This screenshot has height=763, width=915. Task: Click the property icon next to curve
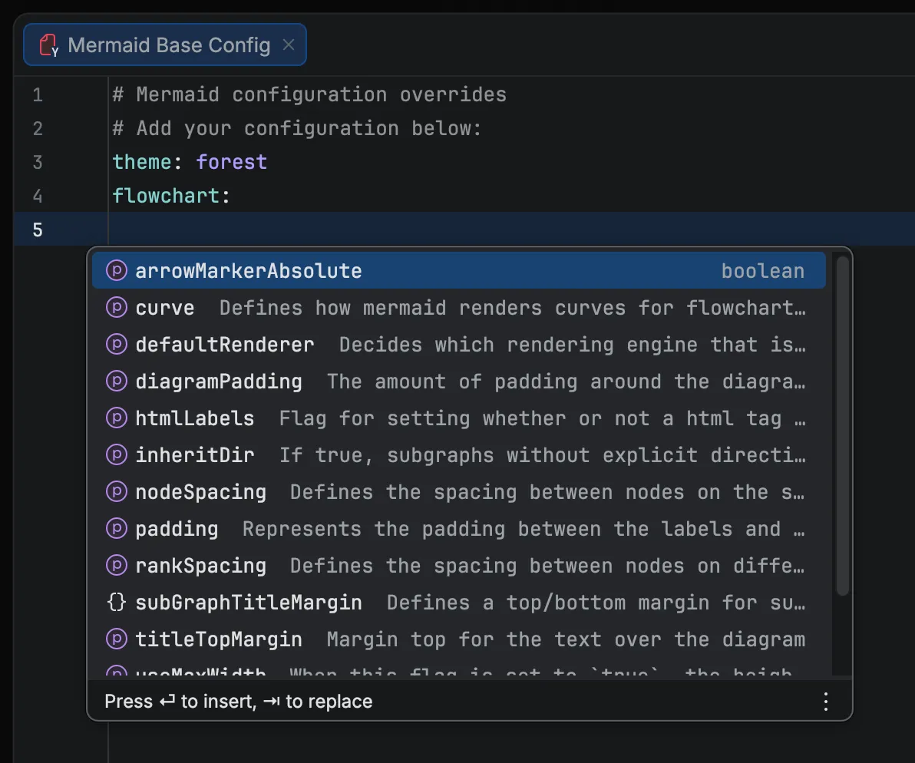pos(115,307)
